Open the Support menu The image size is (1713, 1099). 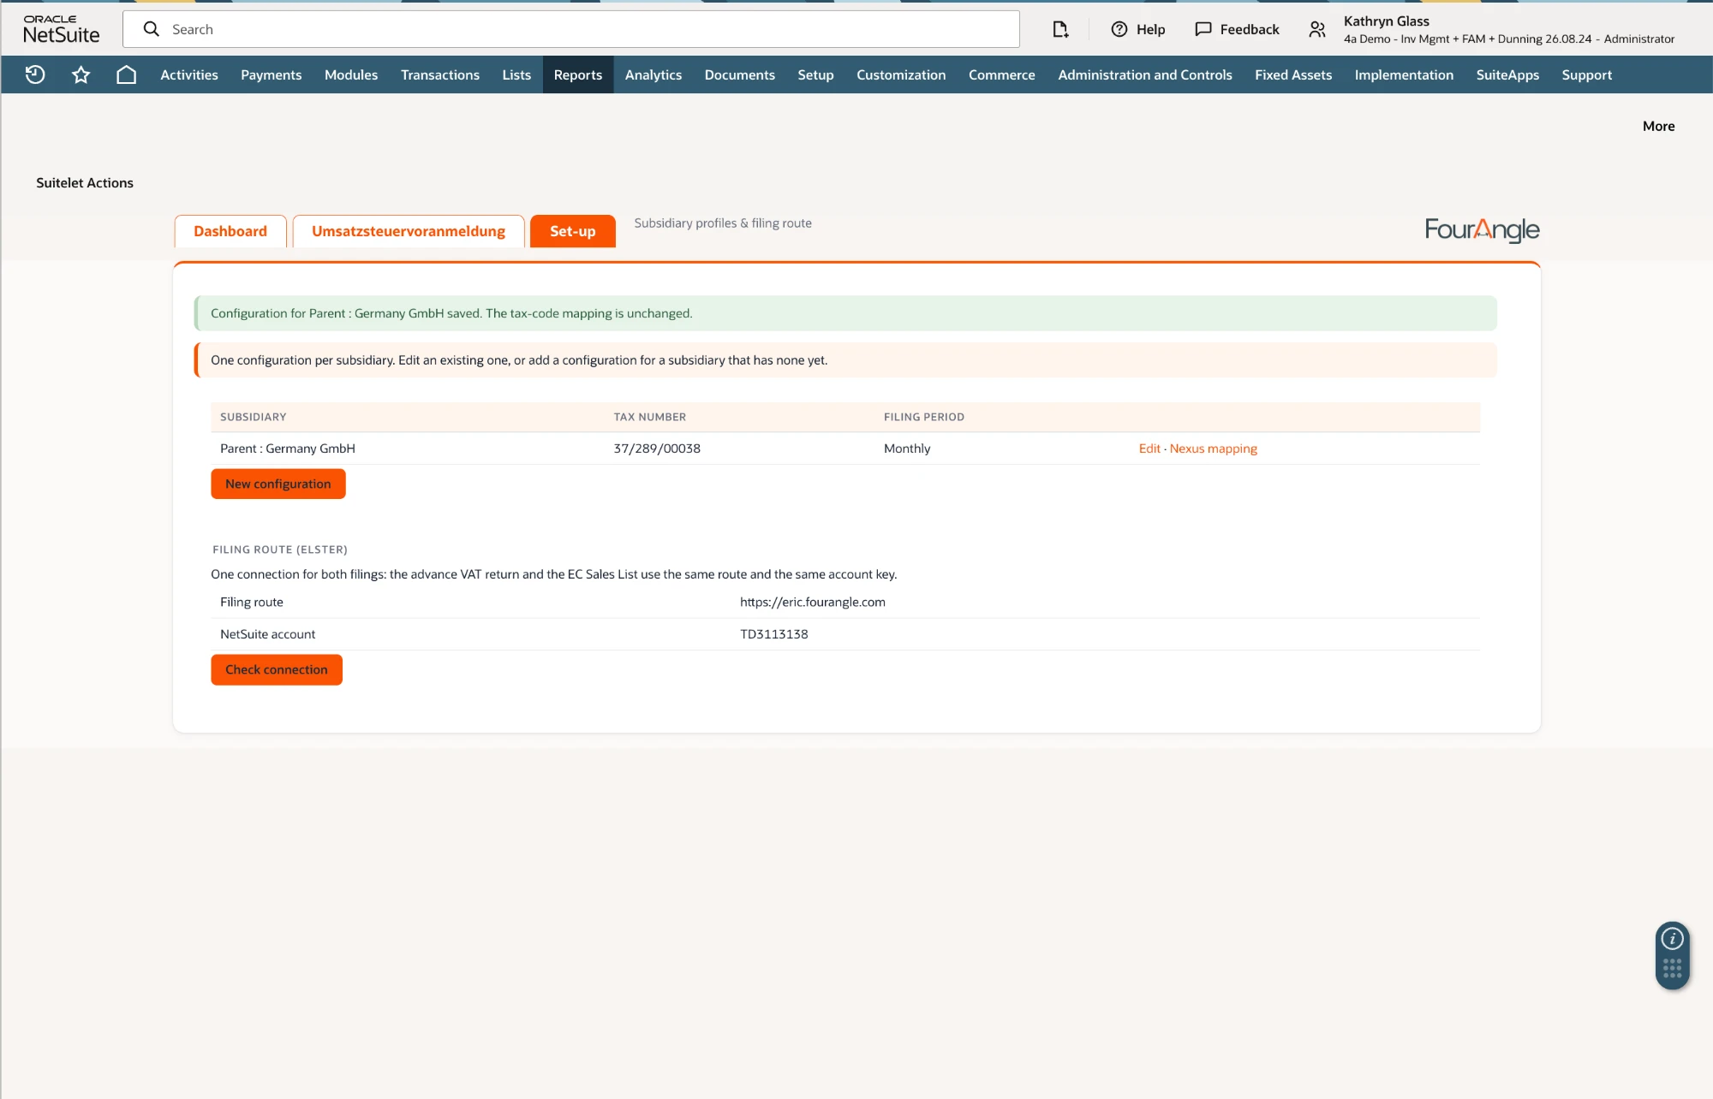(x=1587, y=74)
